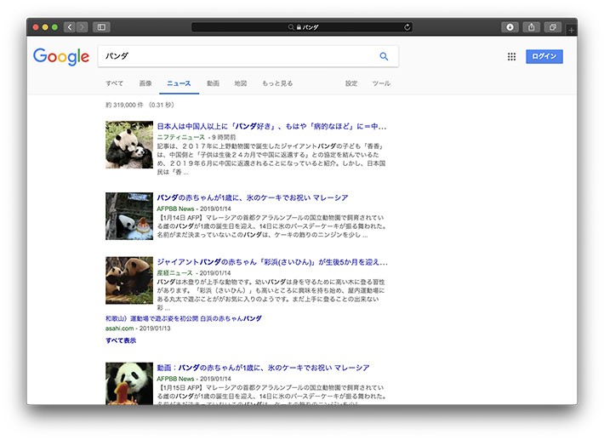Open the headline 日本人は中国人以上に「パンダ好き」

(x=271, y=126)
